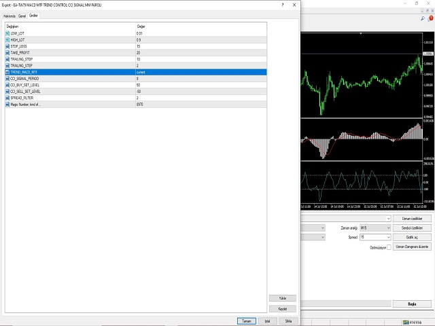Click Uzman Danışmanı düzenle button

pos(412,247)
